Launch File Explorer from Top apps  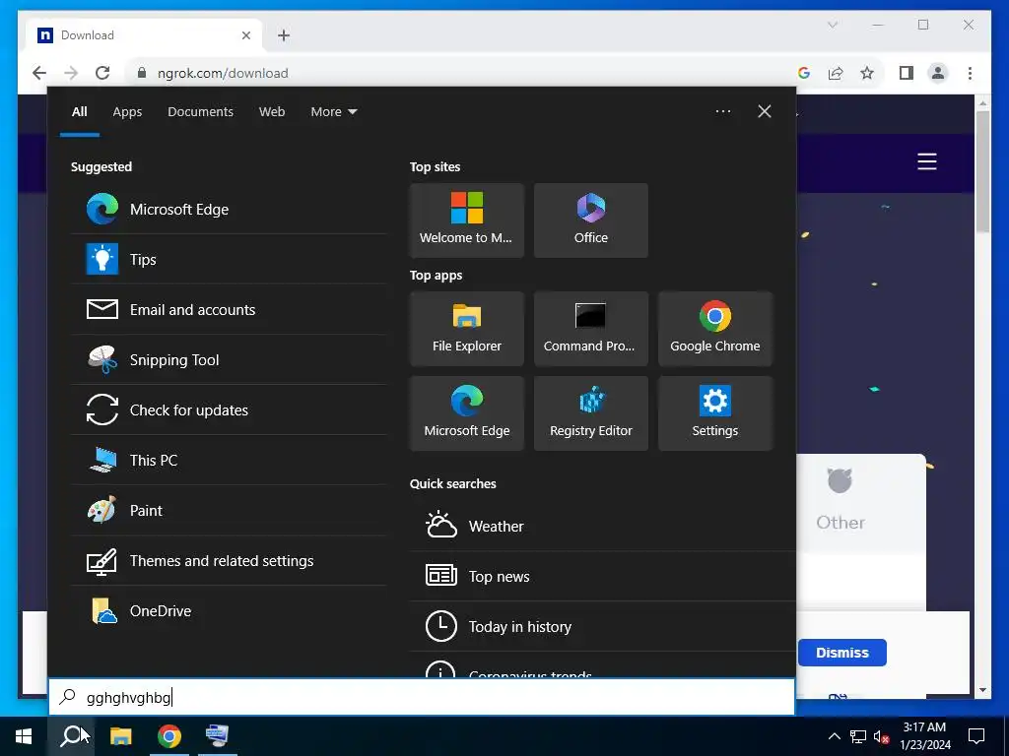pos(466,329)
